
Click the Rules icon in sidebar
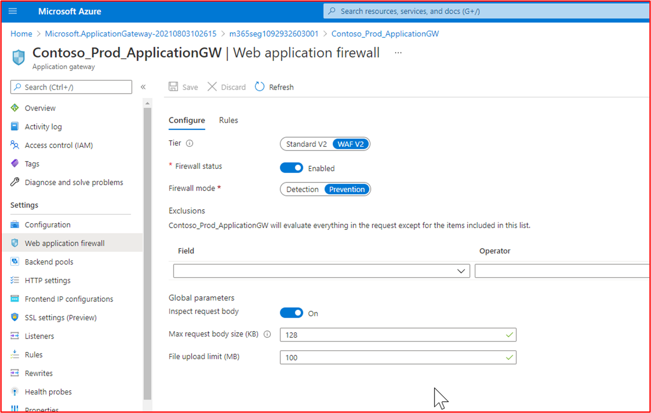[x=15, y=355]
